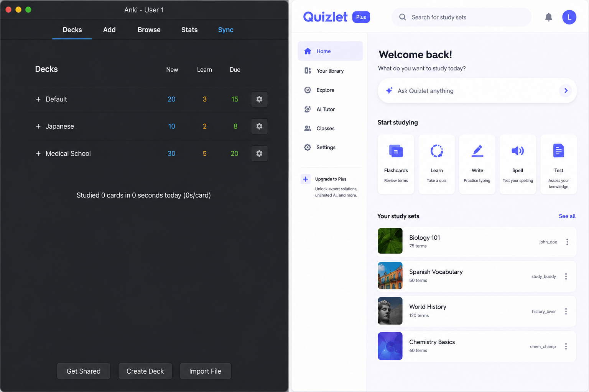589x392 pixels.
Task: Open the World History set thumbnail
Action: point(390,311)
